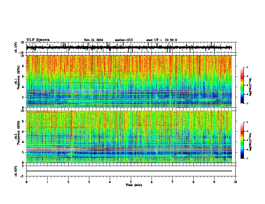Click the 'start UT = 22:30:0' text
The width and height of the screenshot is (265, 204).
point(162,40)
